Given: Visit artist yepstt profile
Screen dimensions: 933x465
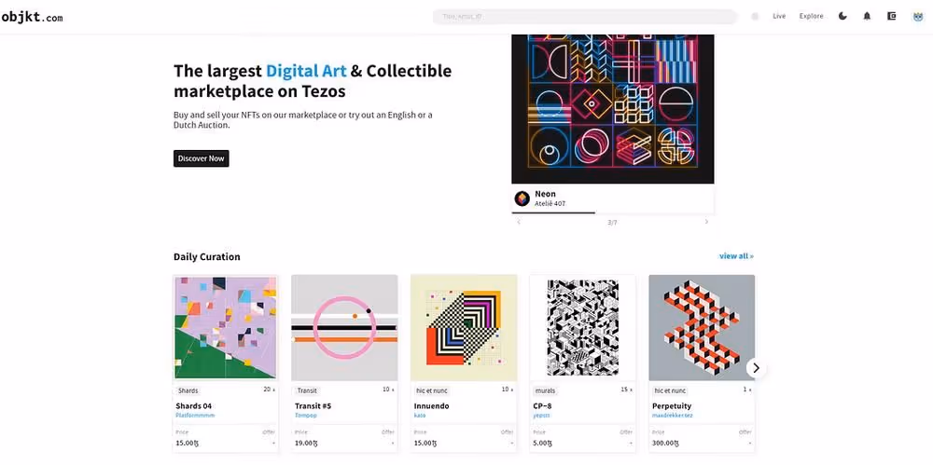Looking at the screenshot, I should pos(541,415).
